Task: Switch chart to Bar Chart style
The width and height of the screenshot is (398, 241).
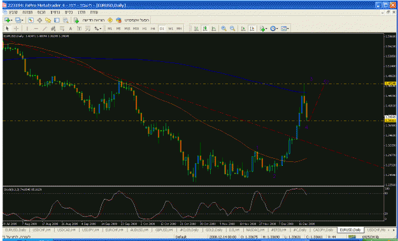Action: click(x=196, y=29)
